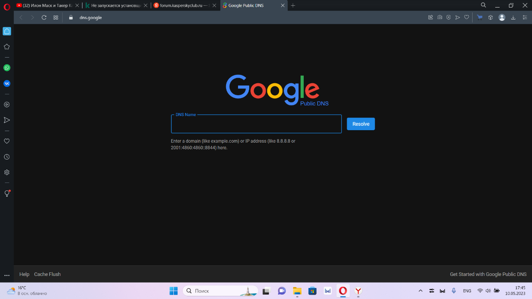This screenshot has height=299, width=532.
Task: Close the YouTube Илон Маск tab
Action: [77, 5]
